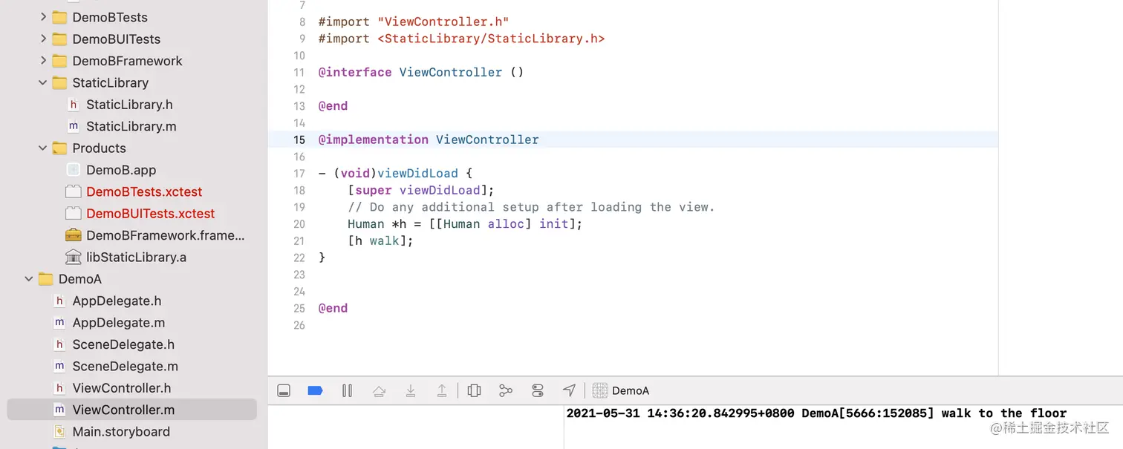This screenshot has width=1123, height=449.
Task: Click the final @end on line 25
Action: [333, 308]
